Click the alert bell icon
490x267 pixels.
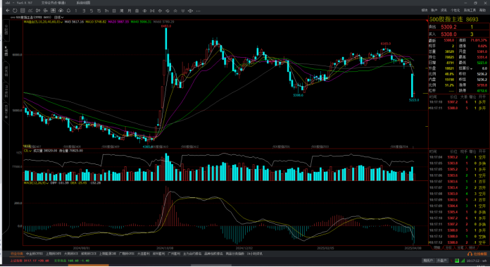tap(68, 11)
